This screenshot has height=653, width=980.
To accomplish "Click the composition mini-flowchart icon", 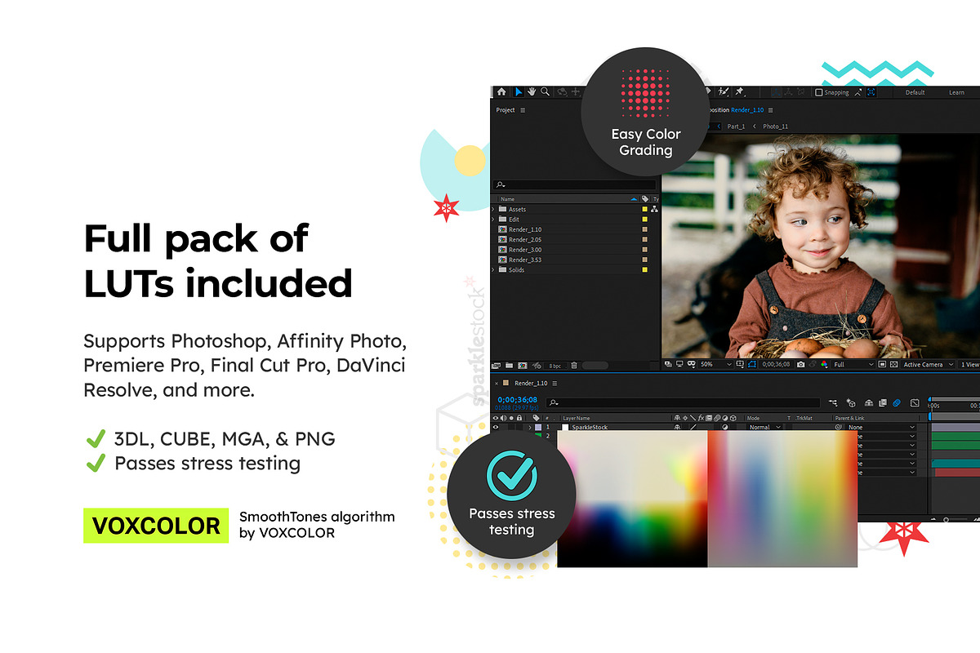I will [833, 403].
